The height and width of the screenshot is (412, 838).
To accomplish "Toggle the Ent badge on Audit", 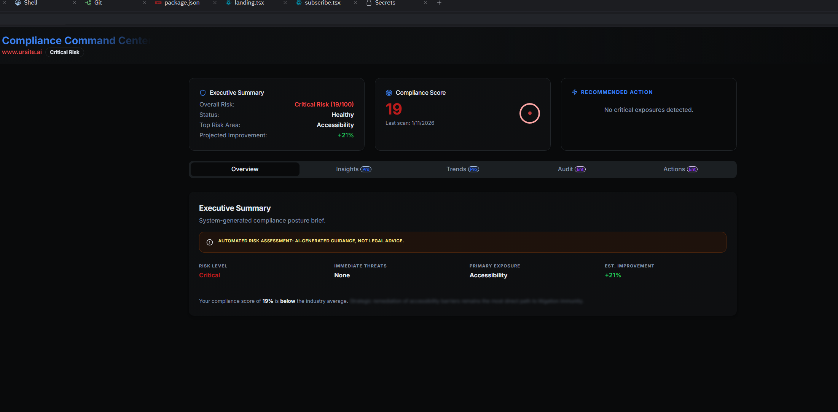I will point(581,169).
